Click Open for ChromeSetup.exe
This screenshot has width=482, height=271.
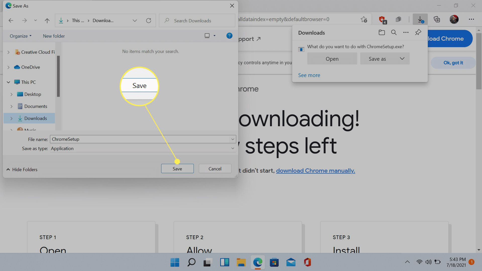pyautogui.click(x=332, y=59)
